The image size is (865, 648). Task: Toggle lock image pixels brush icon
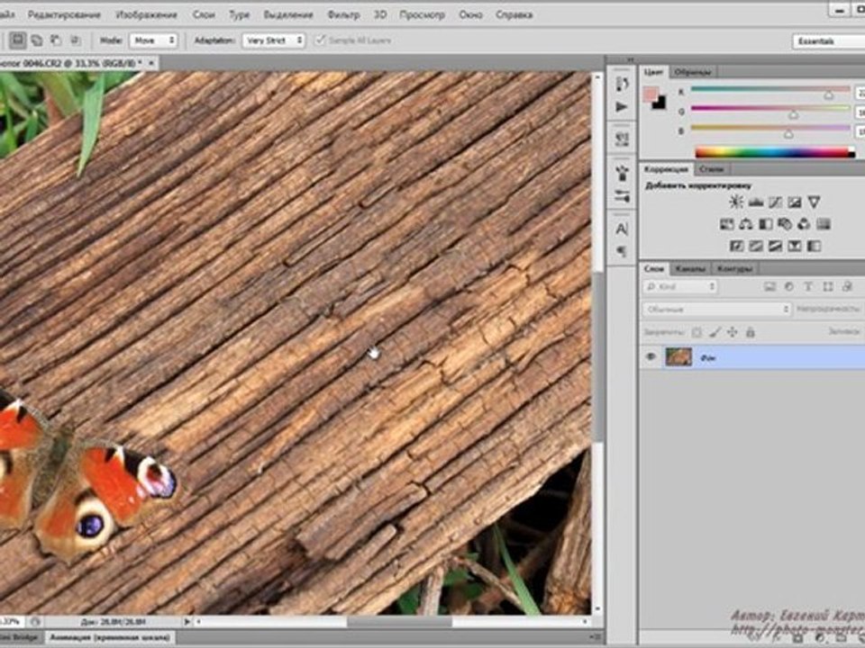pos(715,332)
